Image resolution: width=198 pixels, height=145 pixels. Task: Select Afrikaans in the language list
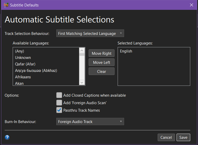point(46,77)
